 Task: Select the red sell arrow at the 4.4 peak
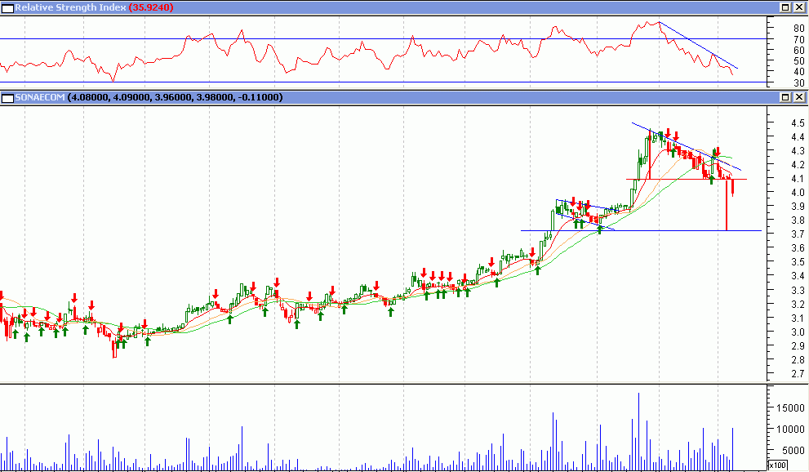667,132
